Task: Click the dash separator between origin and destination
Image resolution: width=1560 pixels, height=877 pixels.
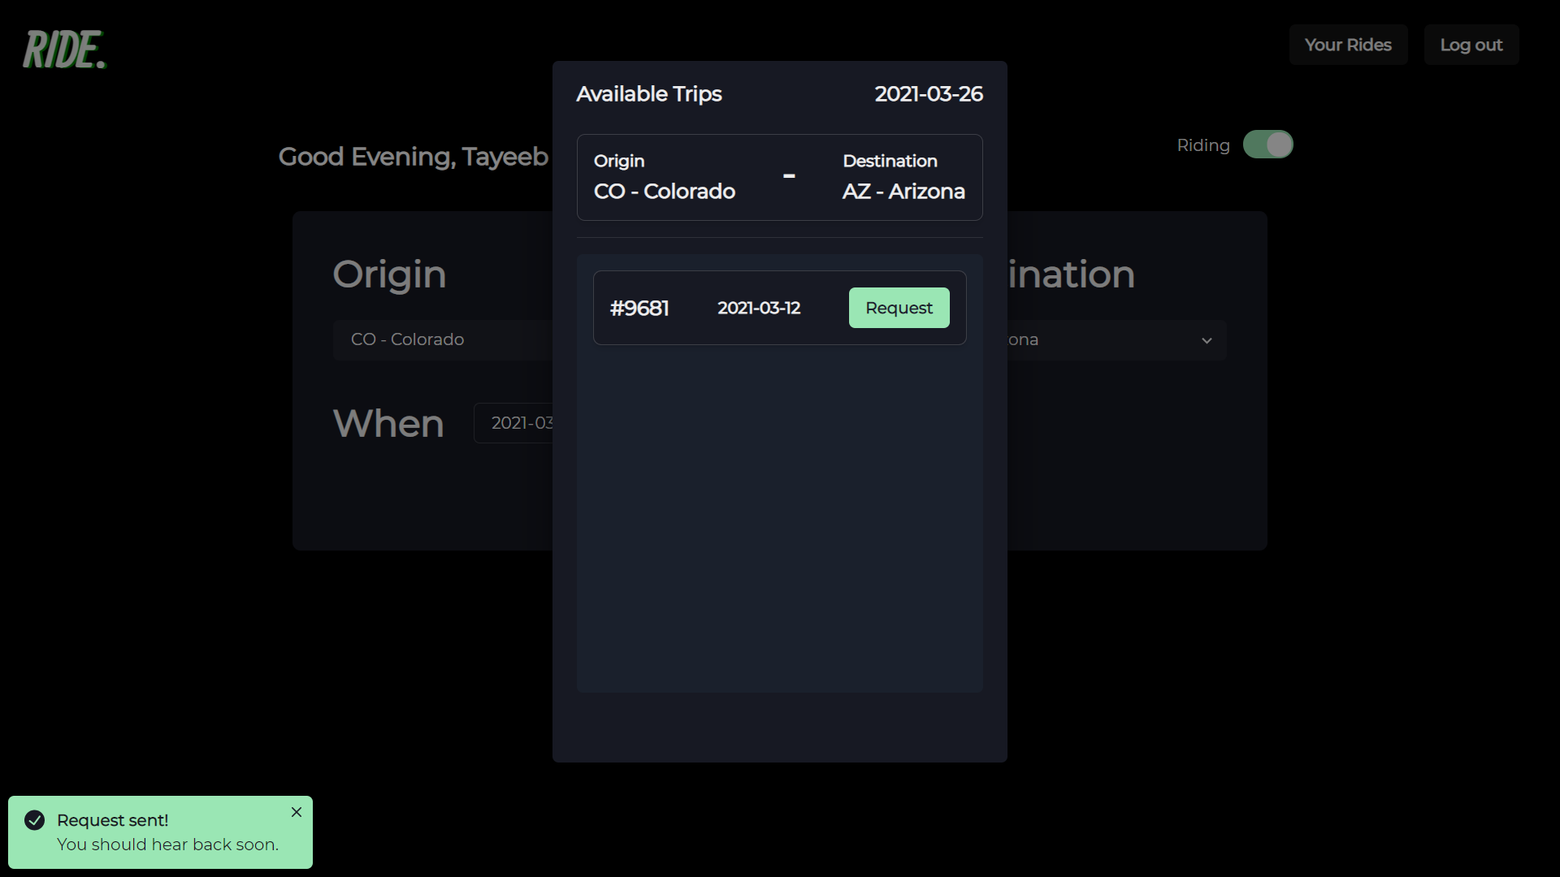Action: 789,176
